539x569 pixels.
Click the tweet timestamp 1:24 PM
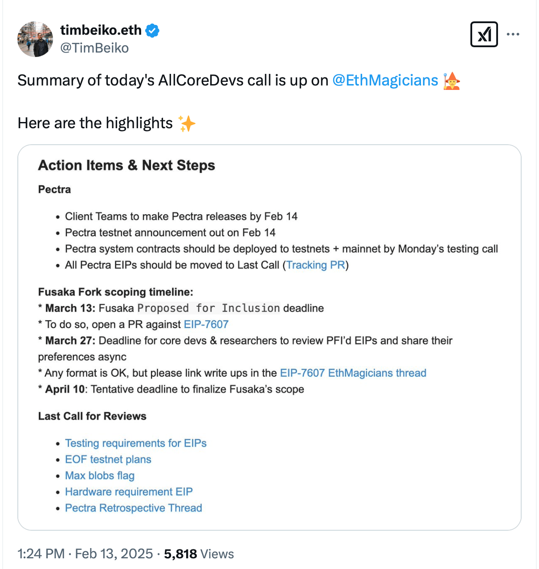coord(41,553)
